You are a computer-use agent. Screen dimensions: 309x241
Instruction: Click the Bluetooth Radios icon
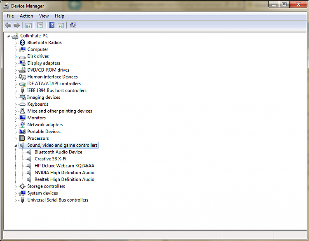(23, 42)
